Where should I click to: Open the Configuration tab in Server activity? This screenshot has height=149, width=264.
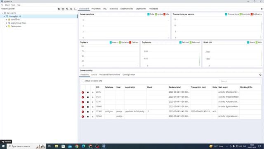point(129,74)
